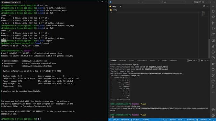This screenshot has height=121, width=216.
Task: Change indentation via Spaces in status bar
Action: click(173, 120)
